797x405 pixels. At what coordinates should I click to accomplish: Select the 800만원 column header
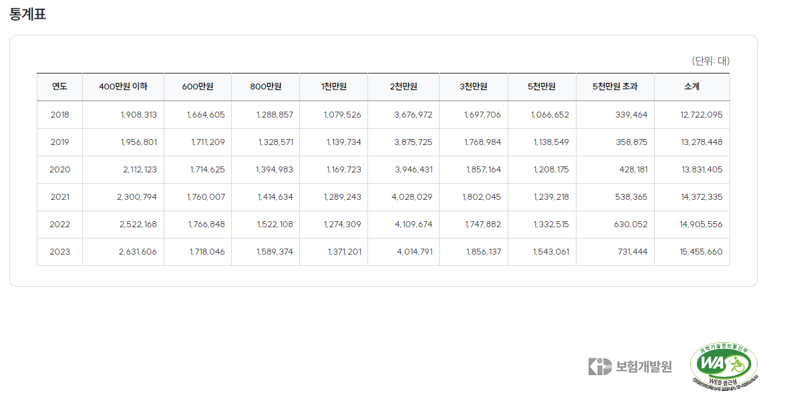point(265,86)
